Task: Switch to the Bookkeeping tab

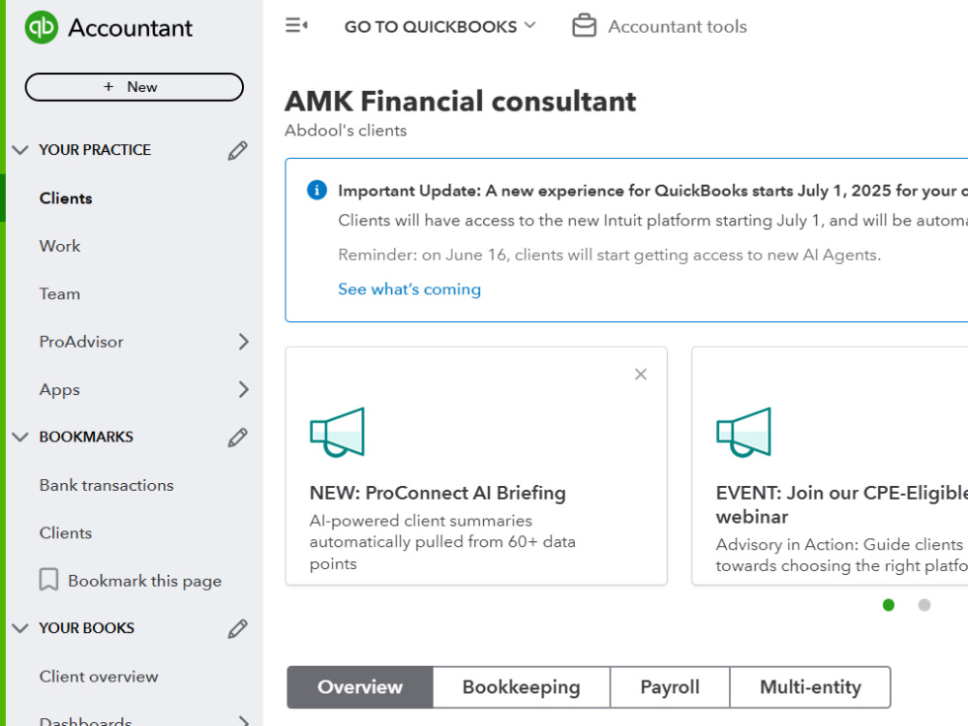Action: [521, 687]
